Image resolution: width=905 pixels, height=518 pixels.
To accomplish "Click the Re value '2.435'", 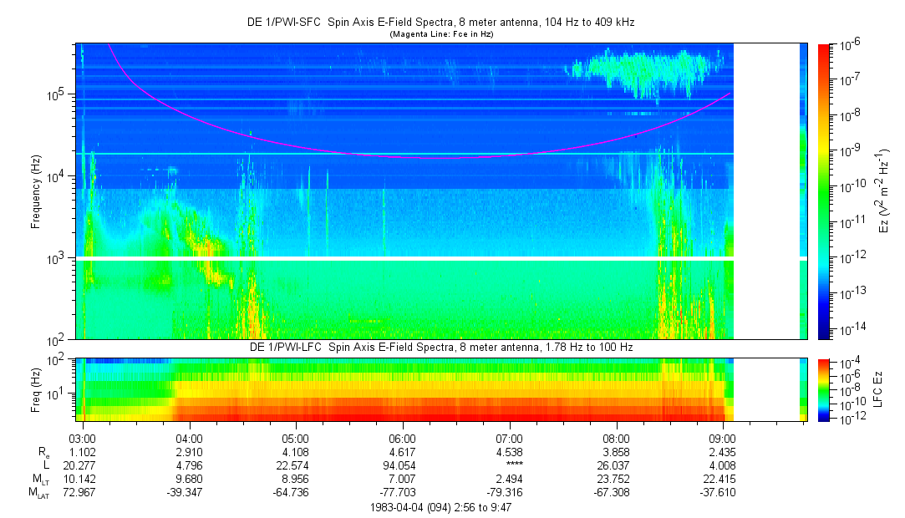I will coord(724,452).
